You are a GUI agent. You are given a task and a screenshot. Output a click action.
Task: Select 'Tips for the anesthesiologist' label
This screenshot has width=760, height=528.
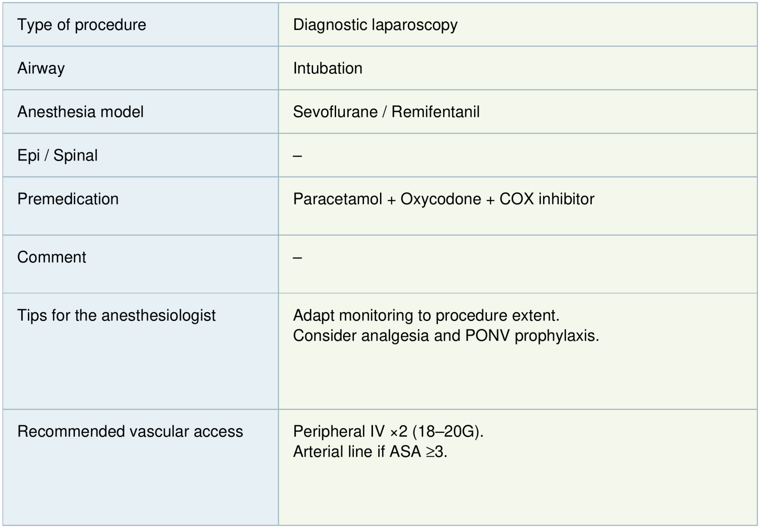click(x=116, y=315)
